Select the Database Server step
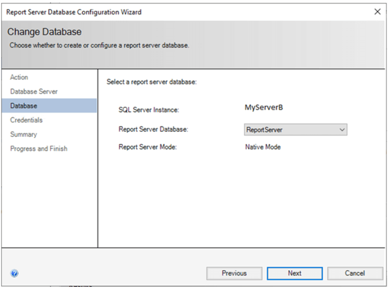 coord(34,91)
